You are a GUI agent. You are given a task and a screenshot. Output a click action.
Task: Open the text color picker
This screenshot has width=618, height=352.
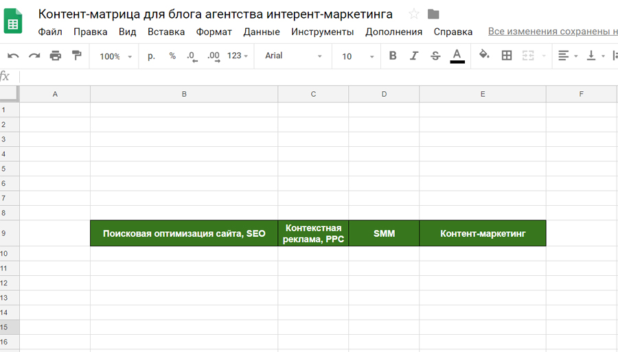click(x=457, y=56)
